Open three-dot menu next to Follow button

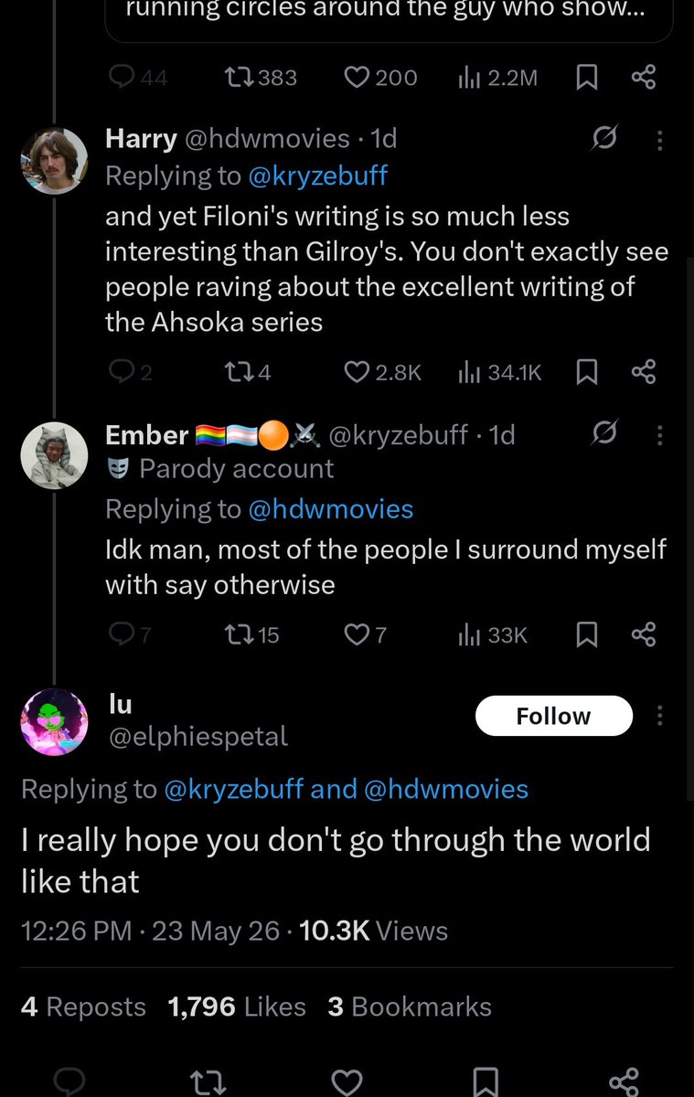[x=660, y=716]
